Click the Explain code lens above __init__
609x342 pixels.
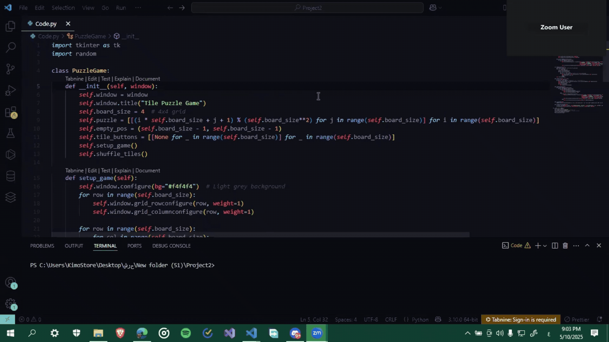point(122,79)
